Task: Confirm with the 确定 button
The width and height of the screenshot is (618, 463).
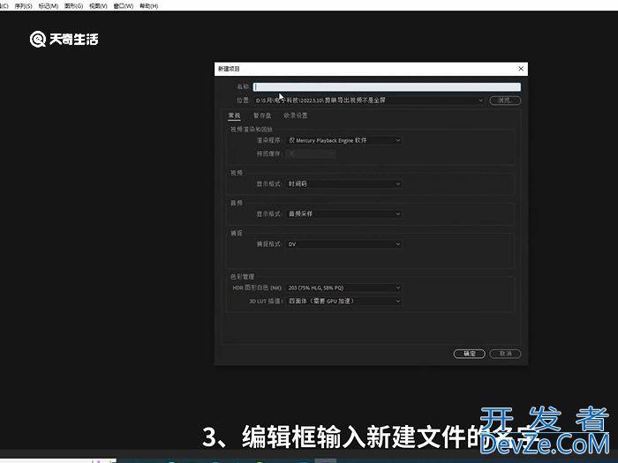Action: 469,354
